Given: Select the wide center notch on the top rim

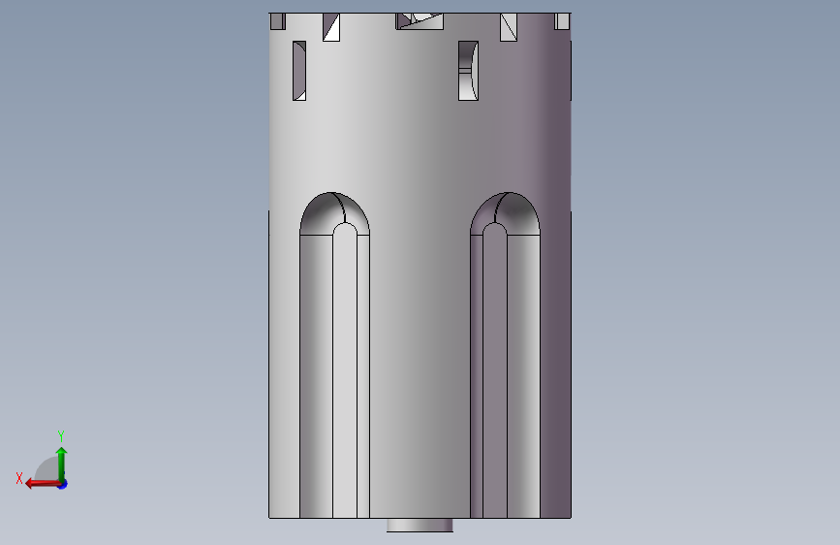Looking at the screenshot, I should tap(420, 21).
